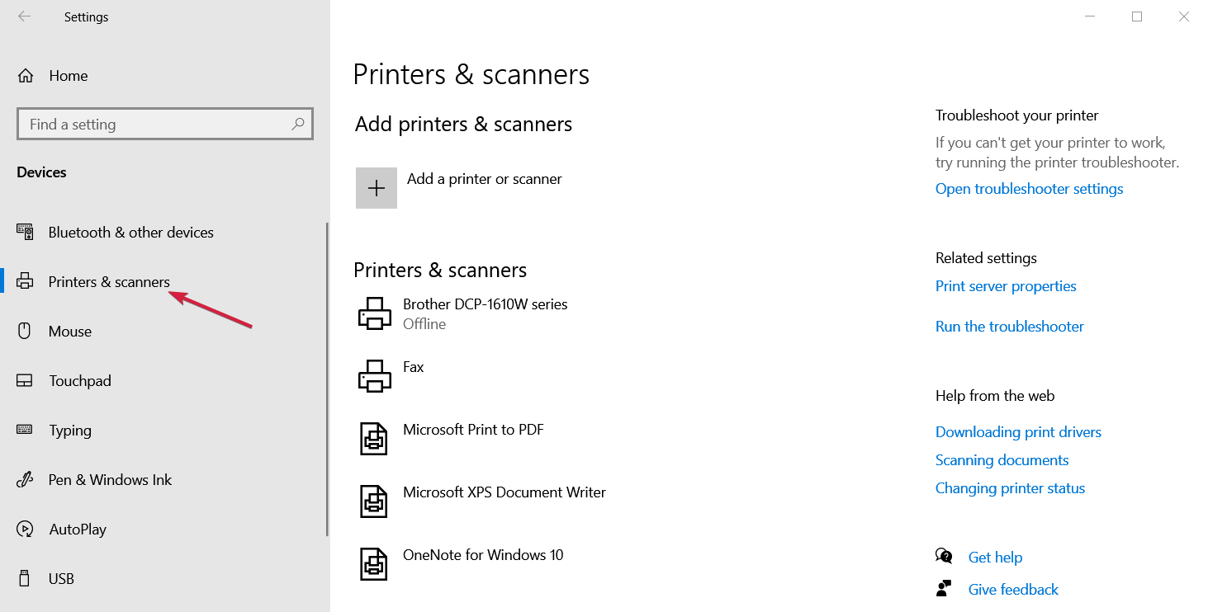
Task: Click the back arrow icon in Settings
Action: tap(25, 16)
